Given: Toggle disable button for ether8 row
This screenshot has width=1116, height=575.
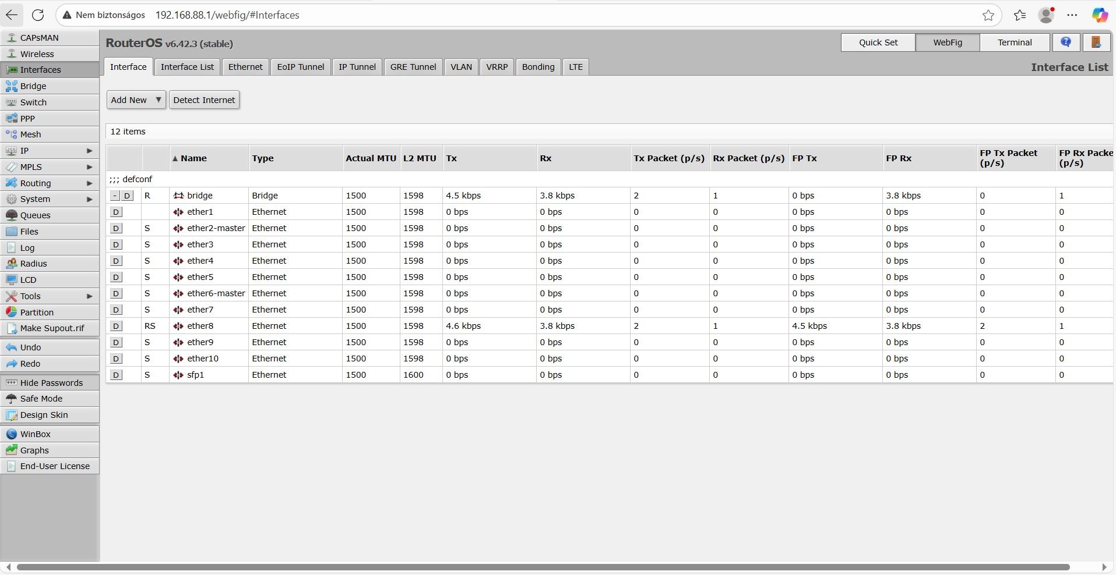Looking at the screenshot, I should pyautogui.click(x=116, y=326).
